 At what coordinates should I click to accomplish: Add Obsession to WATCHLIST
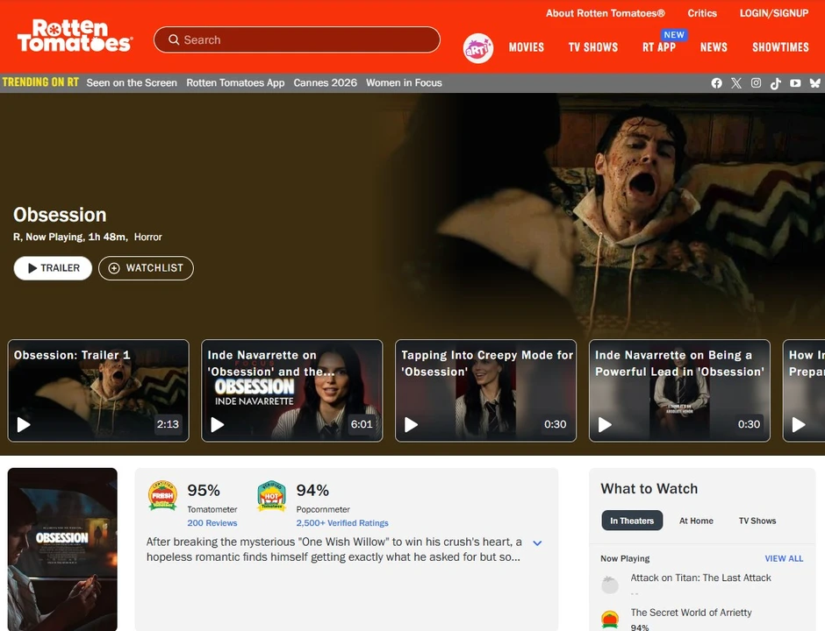146,268
